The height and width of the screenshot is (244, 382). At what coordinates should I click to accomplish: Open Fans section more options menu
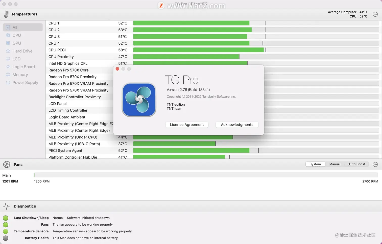(375, 164)
